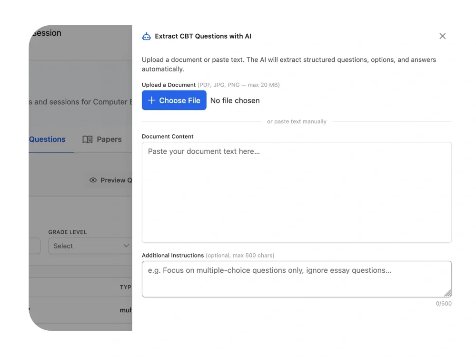Switch to the Questions tab

tap(47, 139)
